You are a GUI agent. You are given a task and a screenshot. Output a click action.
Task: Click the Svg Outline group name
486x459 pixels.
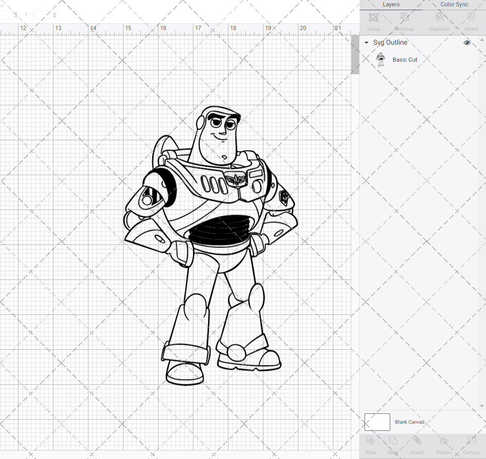pos(390,43)
